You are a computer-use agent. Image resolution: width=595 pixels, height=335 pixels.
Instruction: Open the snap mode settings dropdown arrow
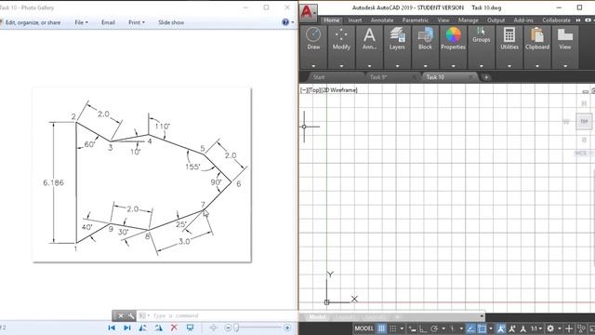(402, 328)
